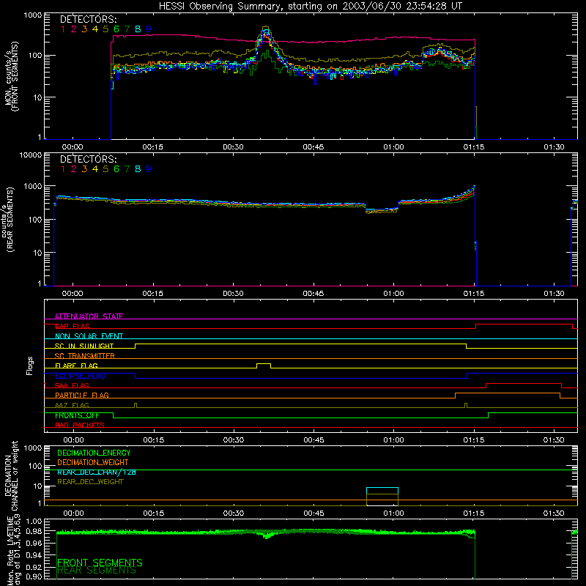Select yellow detector 4 in rear segments legend
The image size is (586, 586).
tap(95, 169)
